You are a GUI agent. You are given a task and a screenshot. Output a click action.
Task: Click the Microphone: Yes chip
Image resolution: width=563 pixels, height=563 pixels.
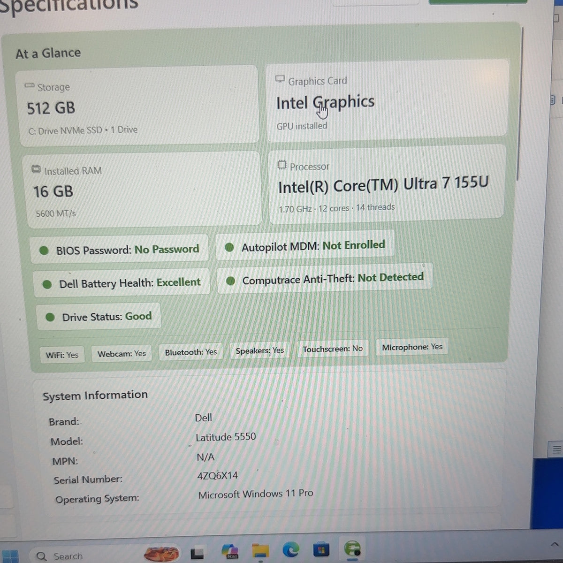coord(412,347)
